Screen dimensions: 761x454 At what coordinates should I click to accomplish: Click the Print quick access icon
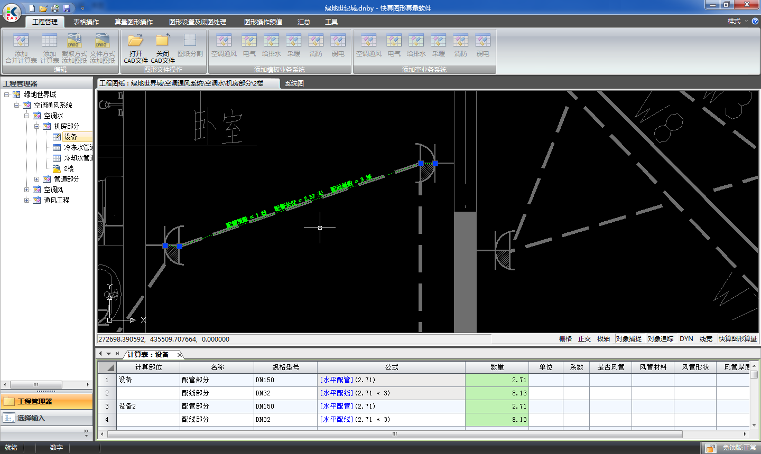pyautogui.click(x=55, y=8)
